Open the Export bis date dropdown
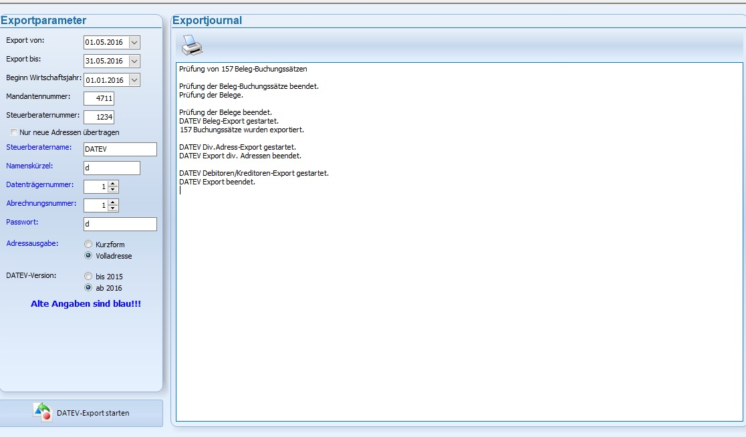746x437 pixels. [134, 61]
